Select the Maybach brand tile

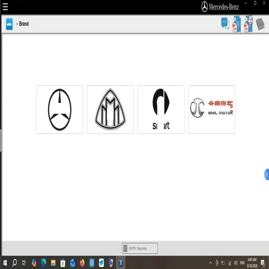tap(110, 110)
